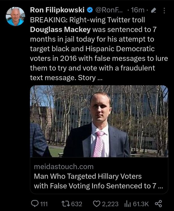Open Ron Filipkowski display name link
This screenshot has width=174, height=211.
[x=57, y=10]
